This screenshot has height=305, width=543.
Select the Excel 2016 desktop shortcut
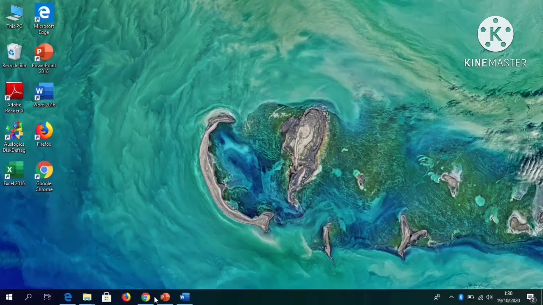click(14, 174)
